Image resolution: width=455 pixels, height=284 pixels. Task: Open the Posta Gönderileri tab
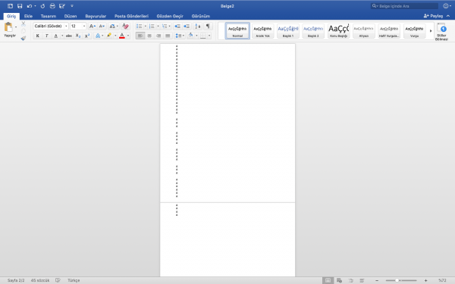pos(131,16)
